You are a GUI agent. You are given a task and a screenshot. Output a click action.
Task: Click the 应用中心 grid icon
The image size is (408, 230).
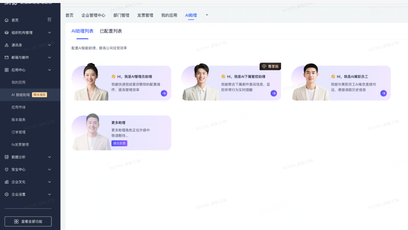pyautogui.click(x=7, y=70)
